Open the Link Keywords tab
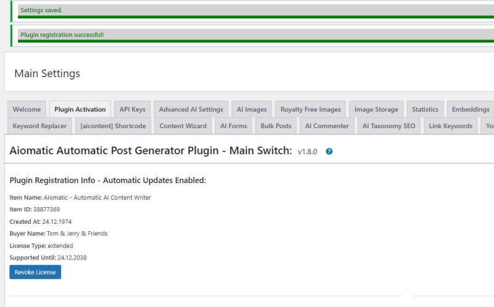This screenshot has width=494, height=307. [x=451, y=126]
